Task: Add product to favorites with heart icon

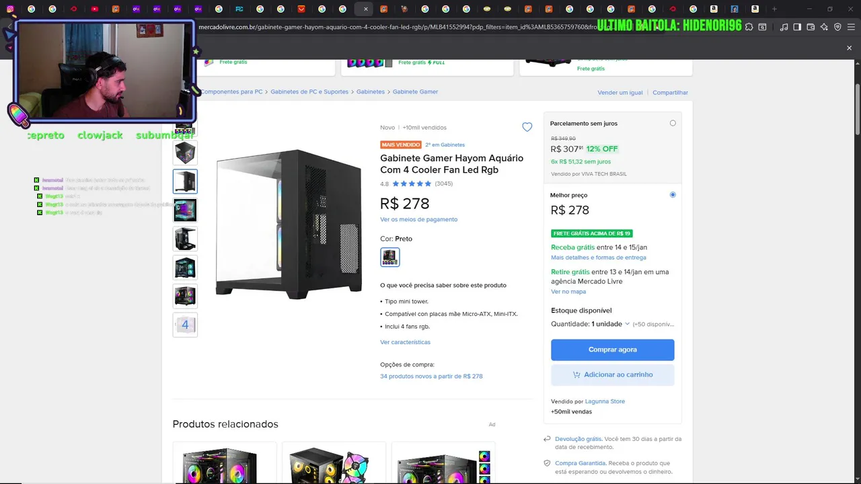Action: point(527,127)
